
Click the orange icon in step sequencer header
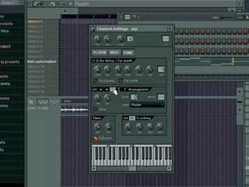[x=139, y=17]
